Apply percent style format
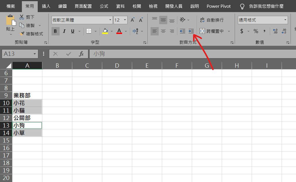Viewport: 296px width, 182px height. click(256, 31)
